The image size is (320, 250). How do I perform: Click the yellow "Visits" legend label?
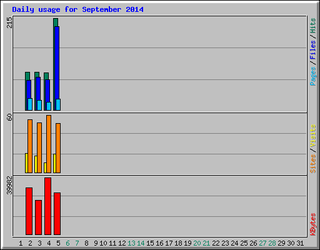312,136
